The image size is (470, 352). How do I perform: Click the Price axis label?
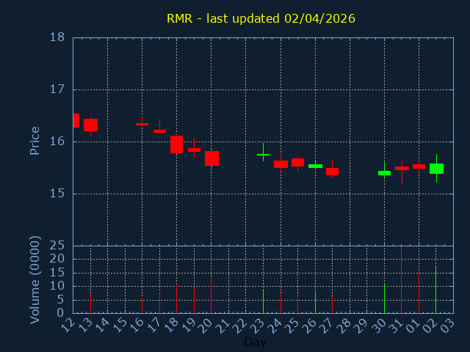(x=35, y=141)
